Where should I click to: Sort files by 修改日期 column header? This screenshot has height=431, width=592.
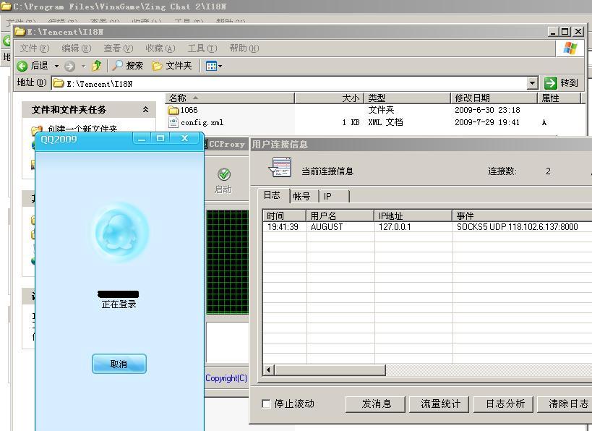(x=494, y=98)
